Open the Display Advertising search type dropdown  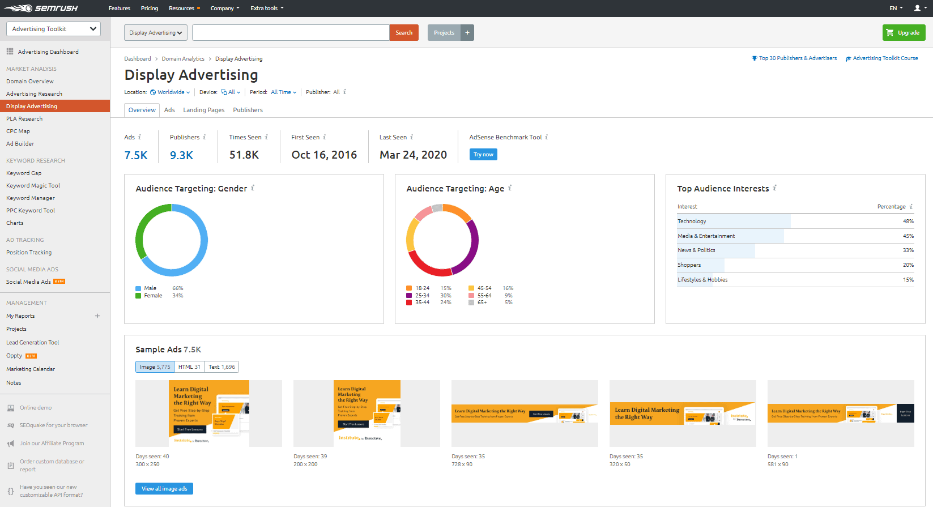156,32
